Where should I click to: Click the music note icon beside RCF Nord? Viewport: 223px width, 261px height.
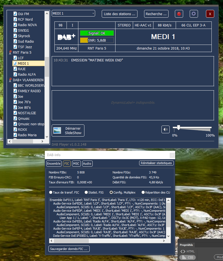pyautogui.click(x=15, y=19)
